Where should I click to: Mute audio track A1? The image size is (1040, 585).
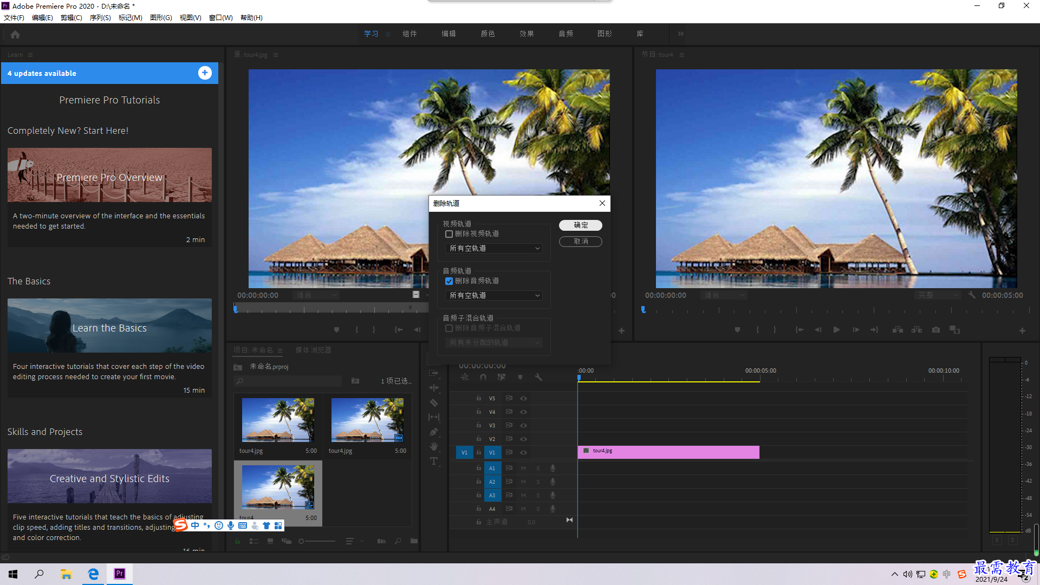[523, 468]
